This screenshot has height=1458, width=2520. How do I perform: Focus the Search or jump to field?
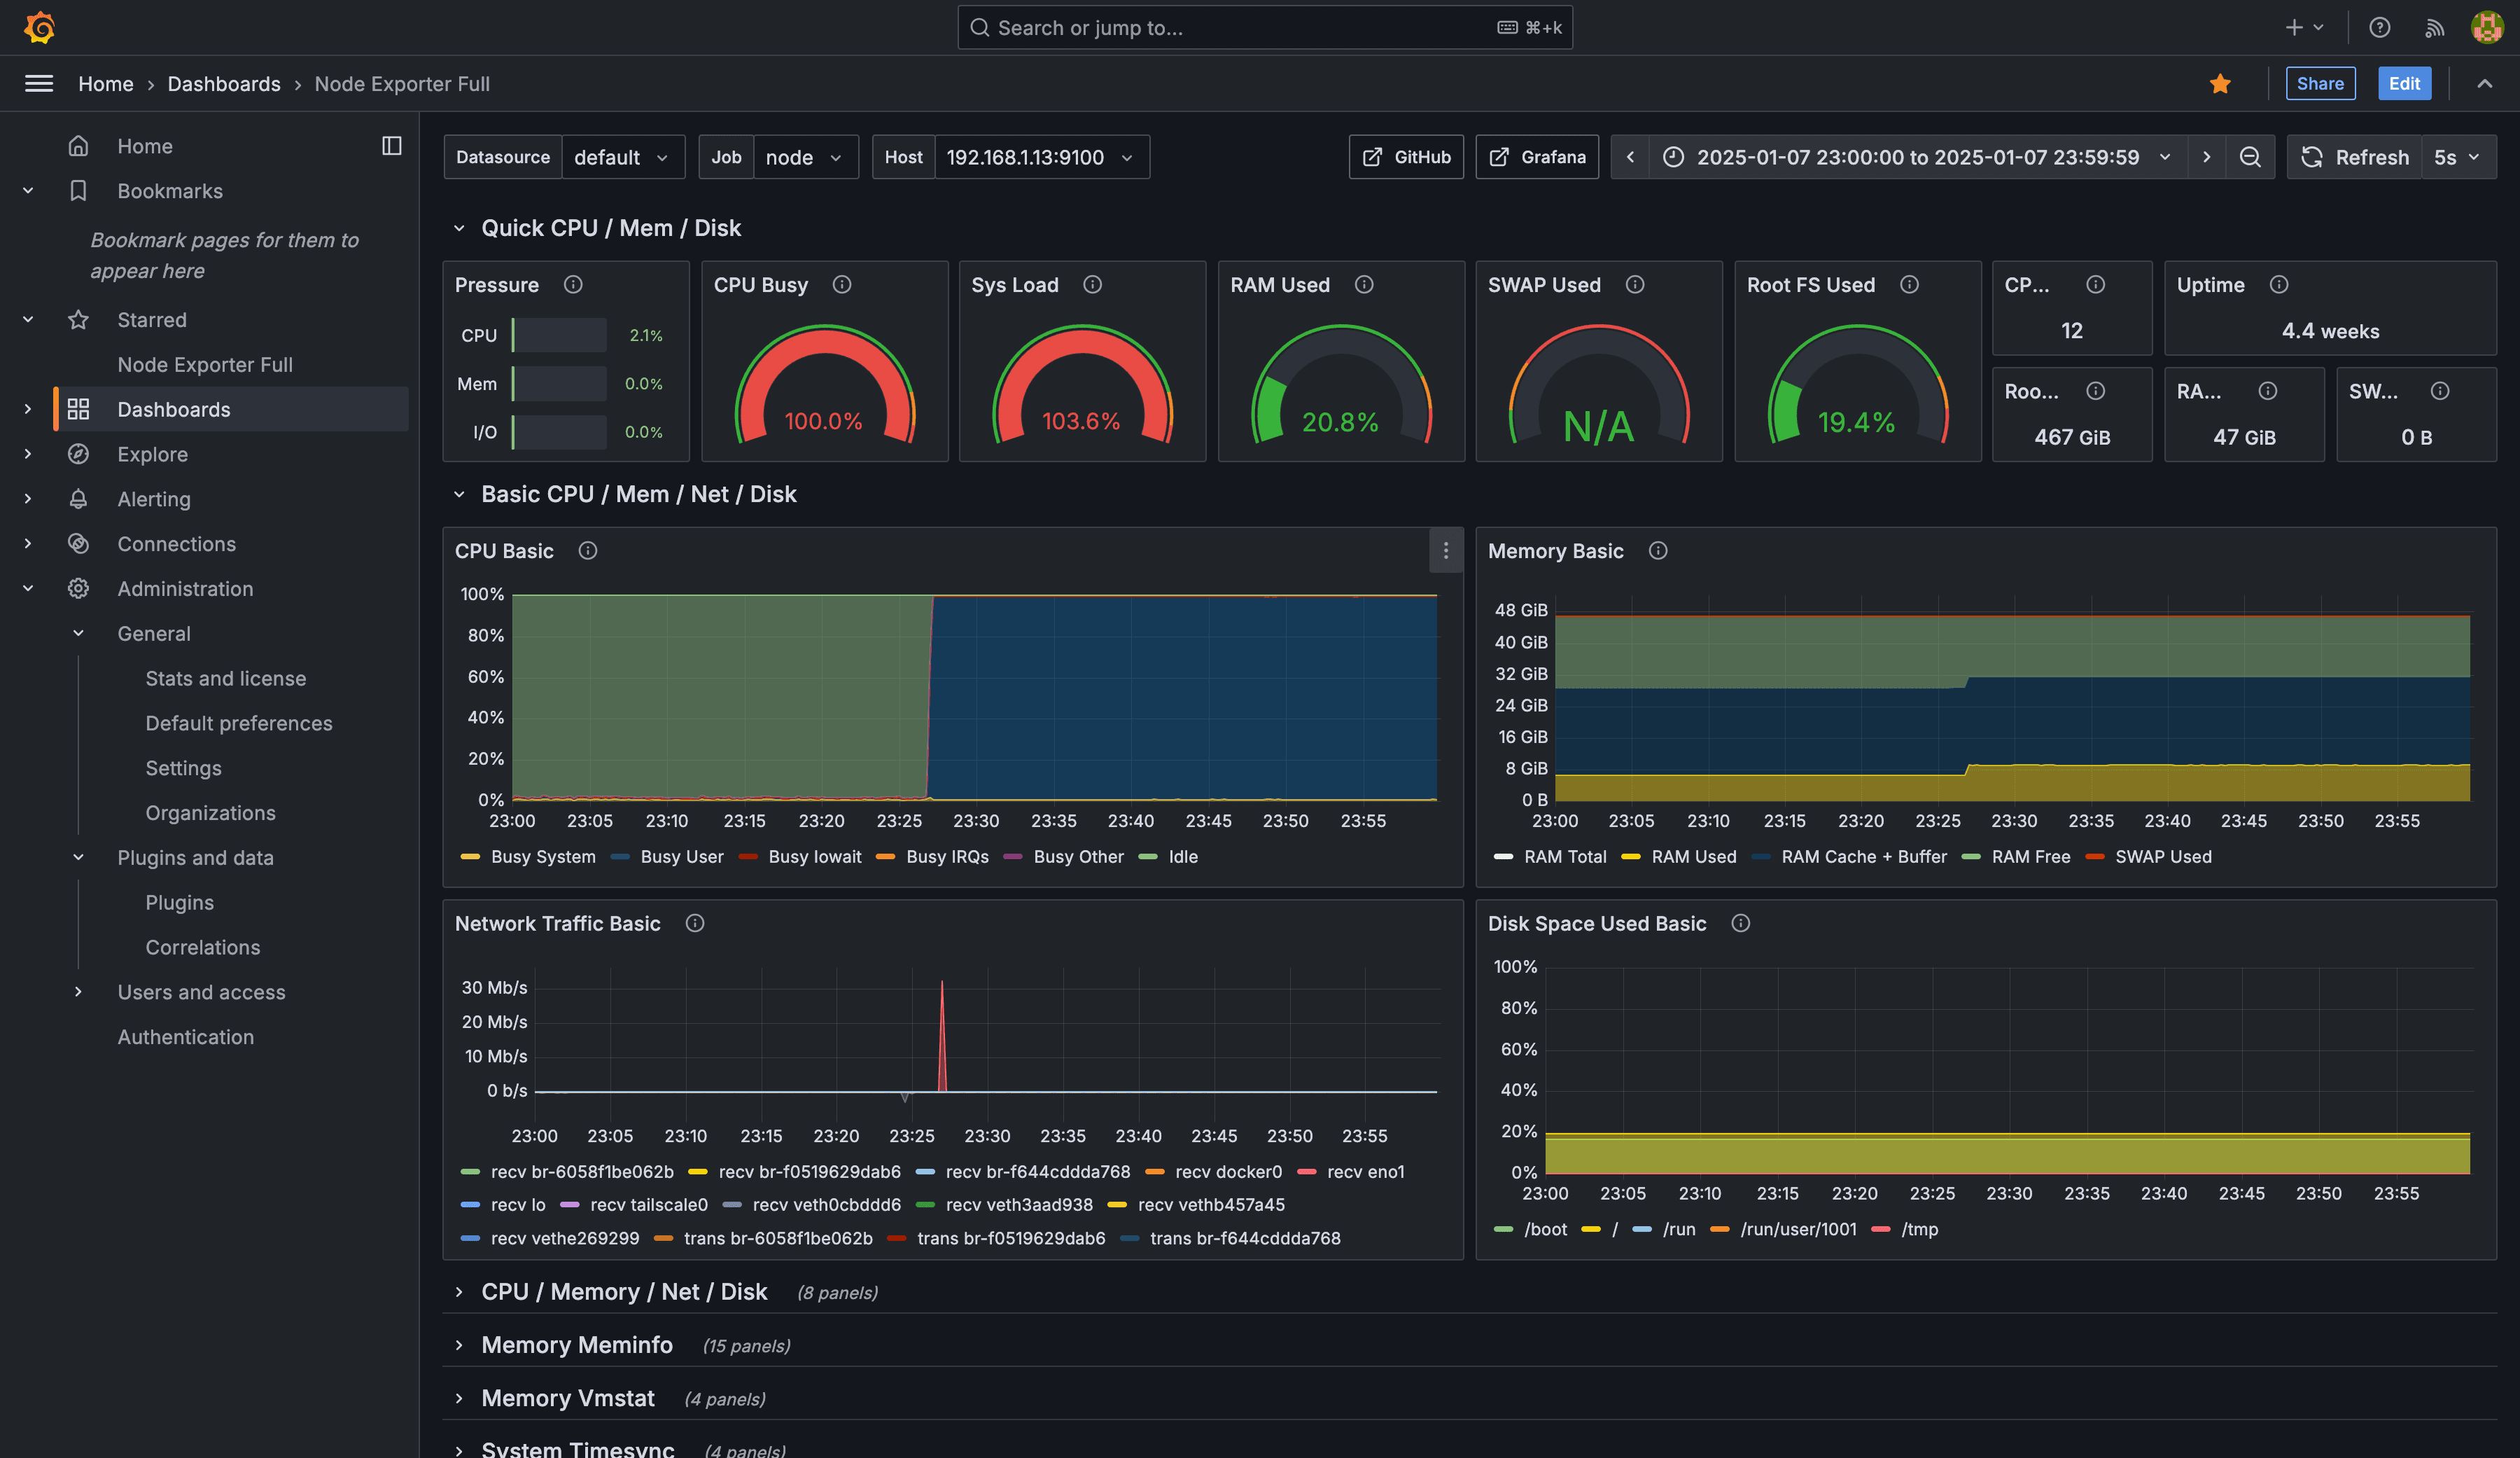point(1264,28)
